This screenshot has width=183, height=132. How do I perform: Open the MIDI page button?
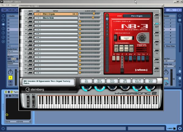[157, 33]
